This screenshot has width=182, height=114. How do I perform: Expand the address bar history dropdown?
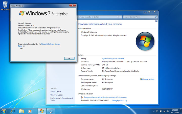[x=118, y=17]
